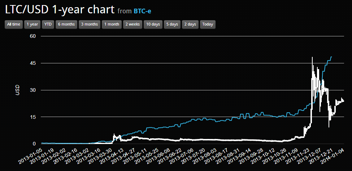The width and height of the screenshot is (352, 171).
Task: Select the 10 days range button
Action: pyautogui.click(x=153, y=24)
